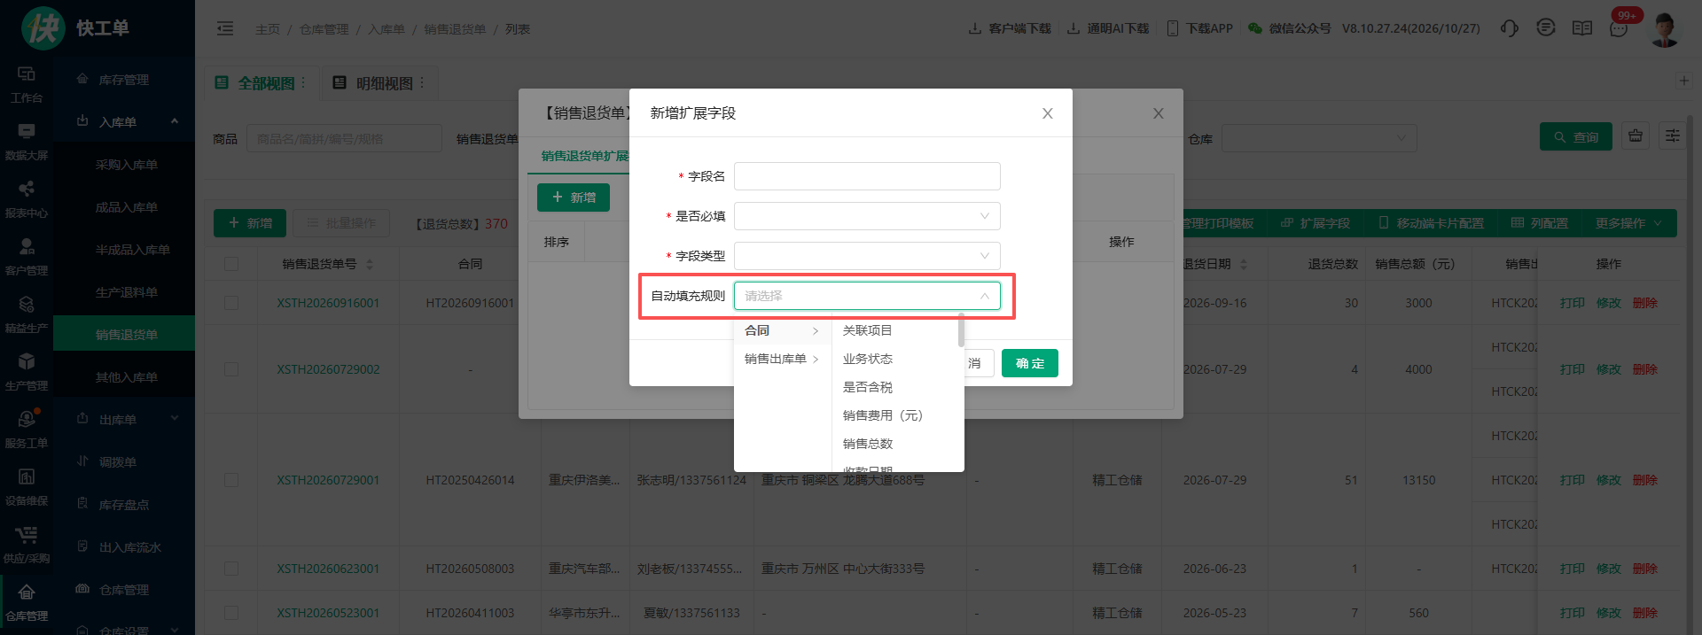The image size is (1702, 635).
Task: Open the message list icon in header
Action: 1546,28
